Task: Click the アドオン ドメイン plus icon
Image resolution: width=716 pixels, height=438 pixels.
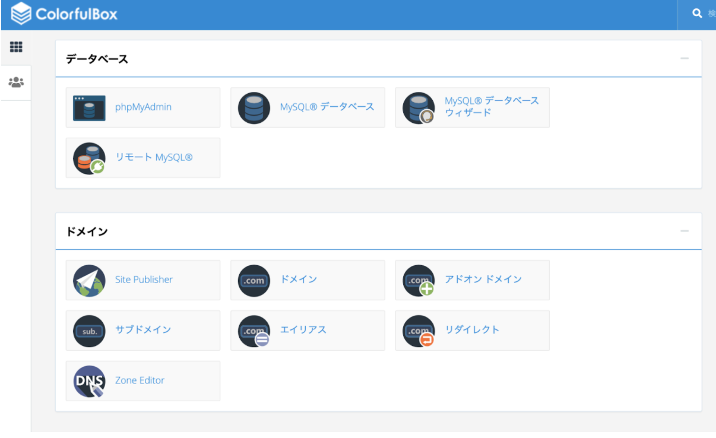Action: (419, 281)
